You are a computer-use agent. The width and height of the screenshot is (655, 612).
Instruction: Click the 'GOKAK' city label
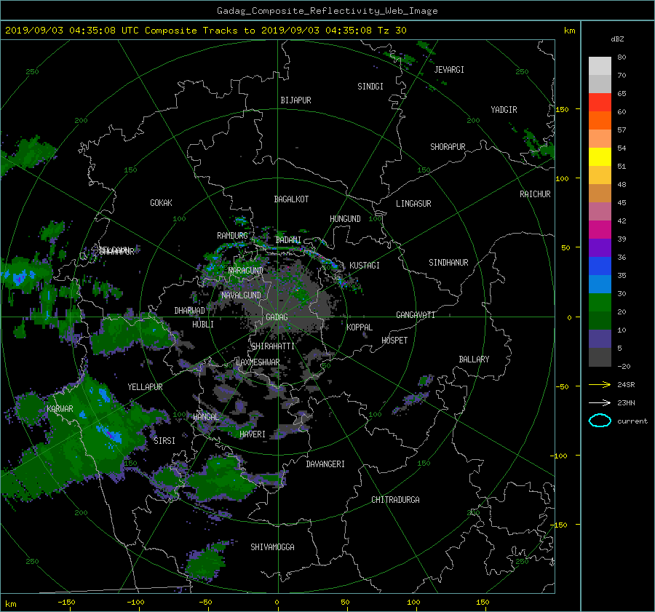pos(161,203)
